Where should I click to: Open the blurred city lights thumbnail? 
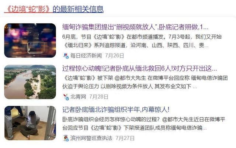coord(30,40)
